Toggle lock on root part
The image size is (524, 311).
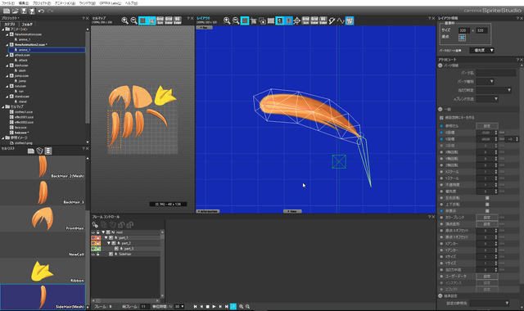pos(98,232)
